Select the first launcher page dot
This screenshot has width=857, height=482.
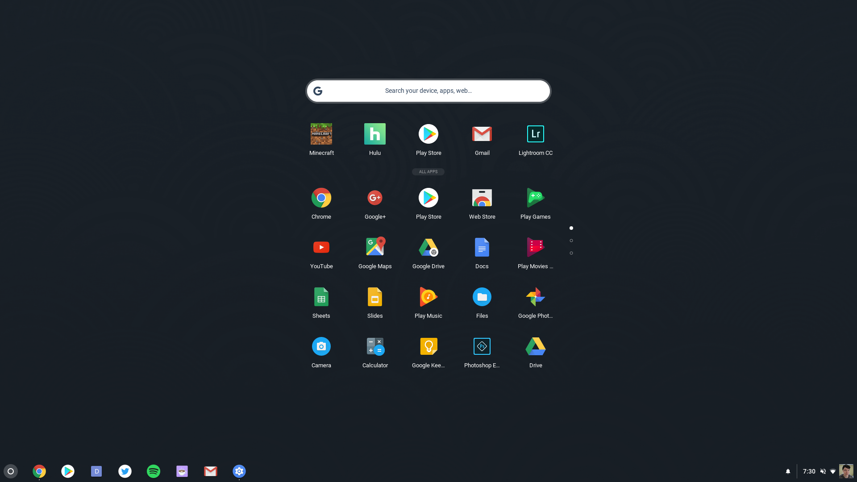(571, 228)
